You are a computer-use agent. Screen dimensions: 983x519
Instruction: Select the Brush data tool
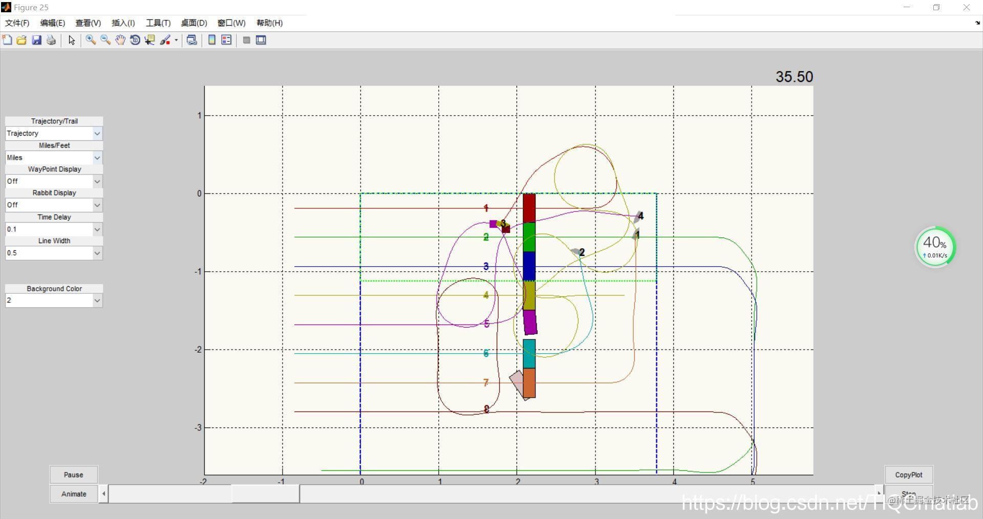tap(165, 40)
